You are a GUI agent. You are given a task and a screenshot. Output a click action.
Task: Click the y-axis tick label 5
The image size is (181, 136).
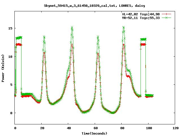[x=11, y=85]
